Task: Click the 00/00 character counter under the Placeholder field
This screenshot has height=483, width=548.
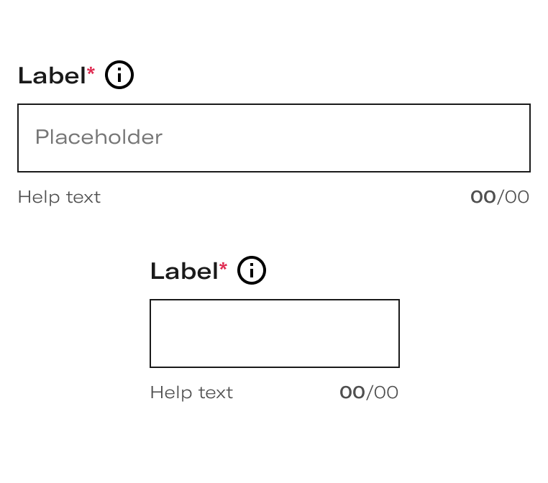Action: 500,197
